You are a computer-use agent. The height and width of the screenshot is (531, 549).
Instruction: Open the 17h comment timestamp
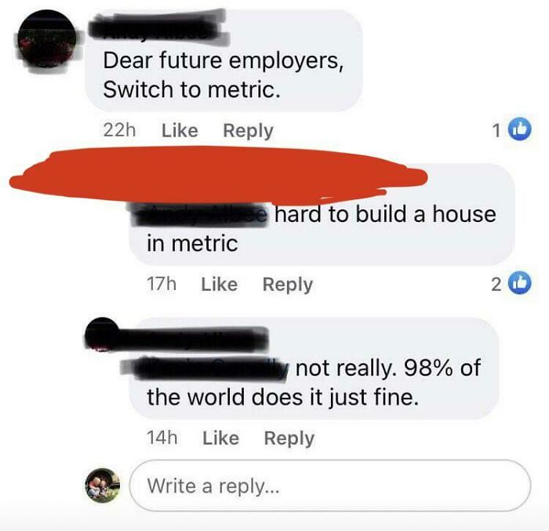pos(162,284)
